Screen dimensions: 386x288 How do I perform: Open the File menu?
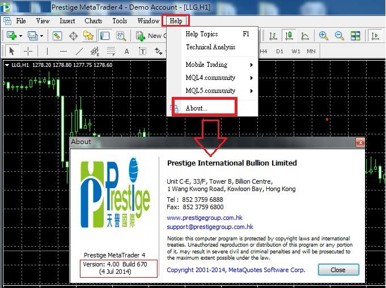[21, 21]
